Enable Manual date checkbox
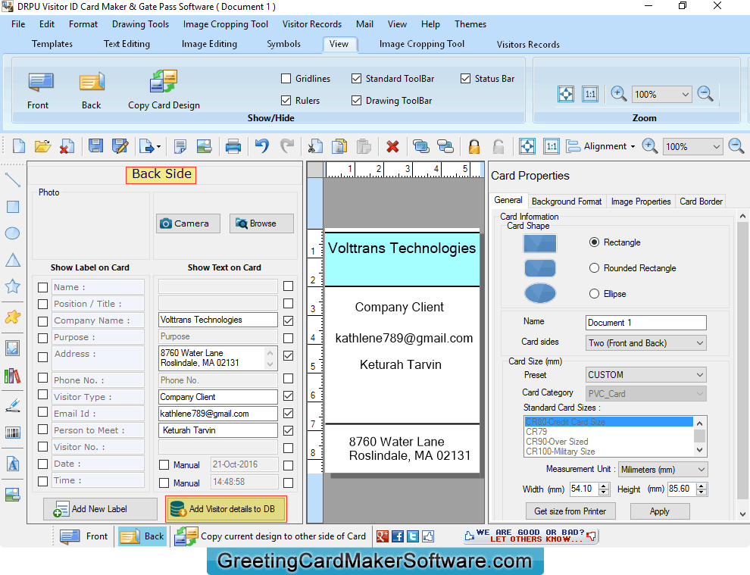Screen dimensions: 750x575 tap(164, 465)
